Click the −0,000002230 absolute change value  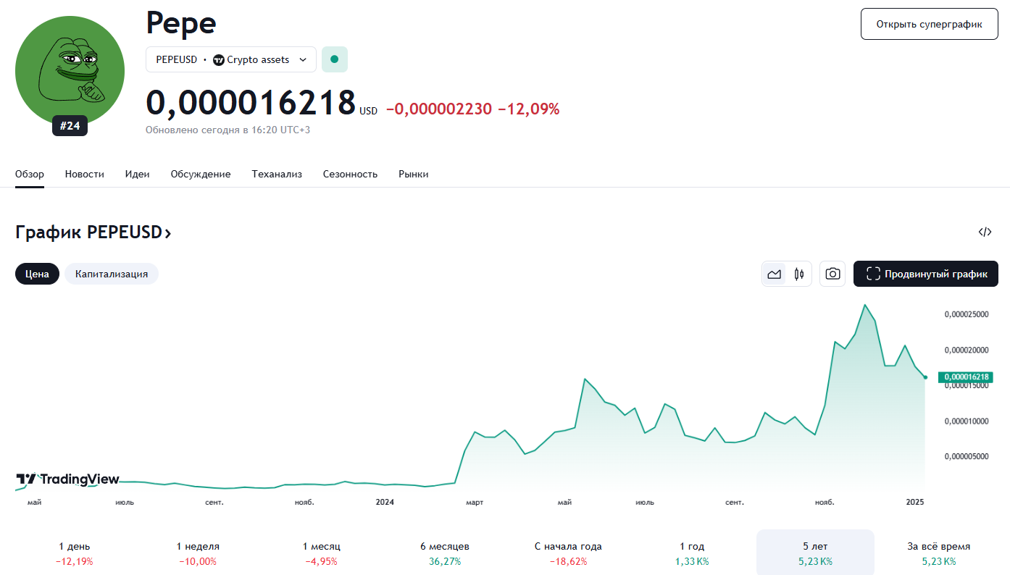[439, 109]
